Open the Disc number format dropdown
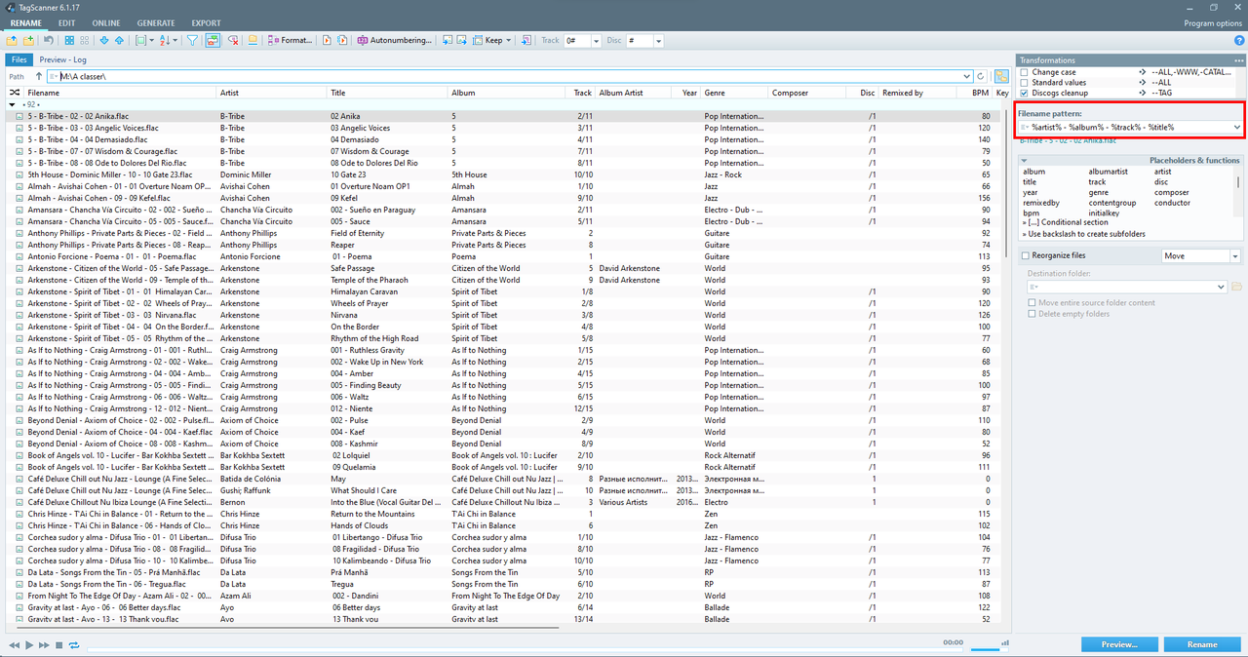Viewport: 1248px width, 657px height. [659, 41]
